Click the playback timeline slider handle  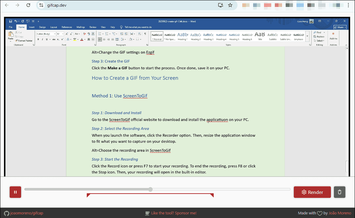coord(151,189)
